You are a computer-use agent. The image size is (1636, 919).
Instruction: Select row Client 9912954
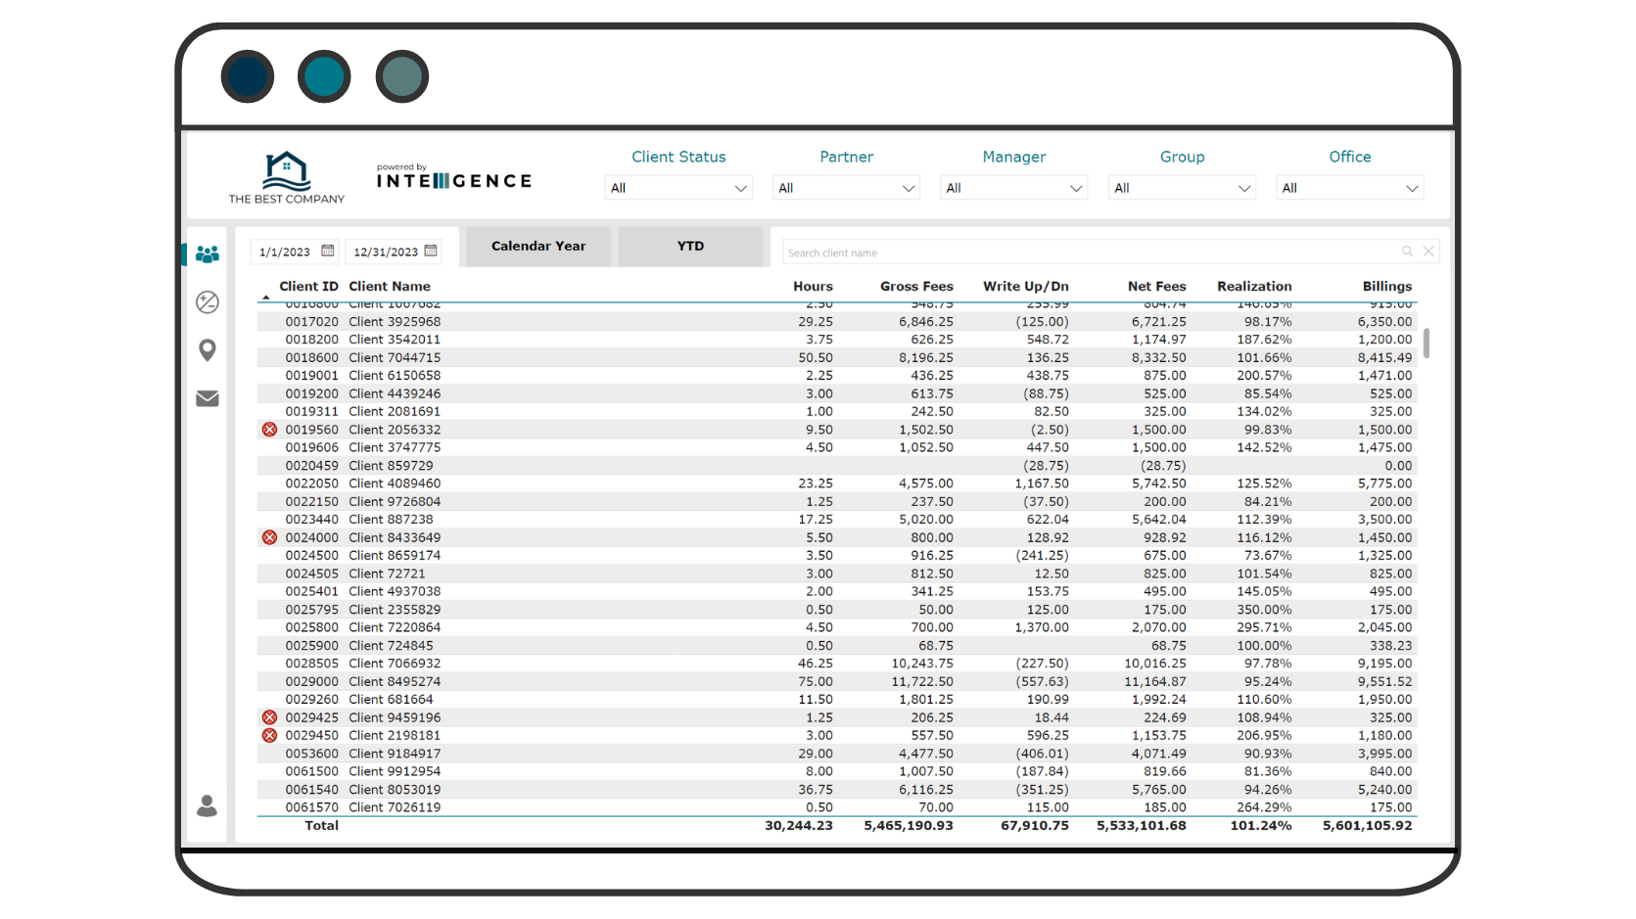point(837,771)
